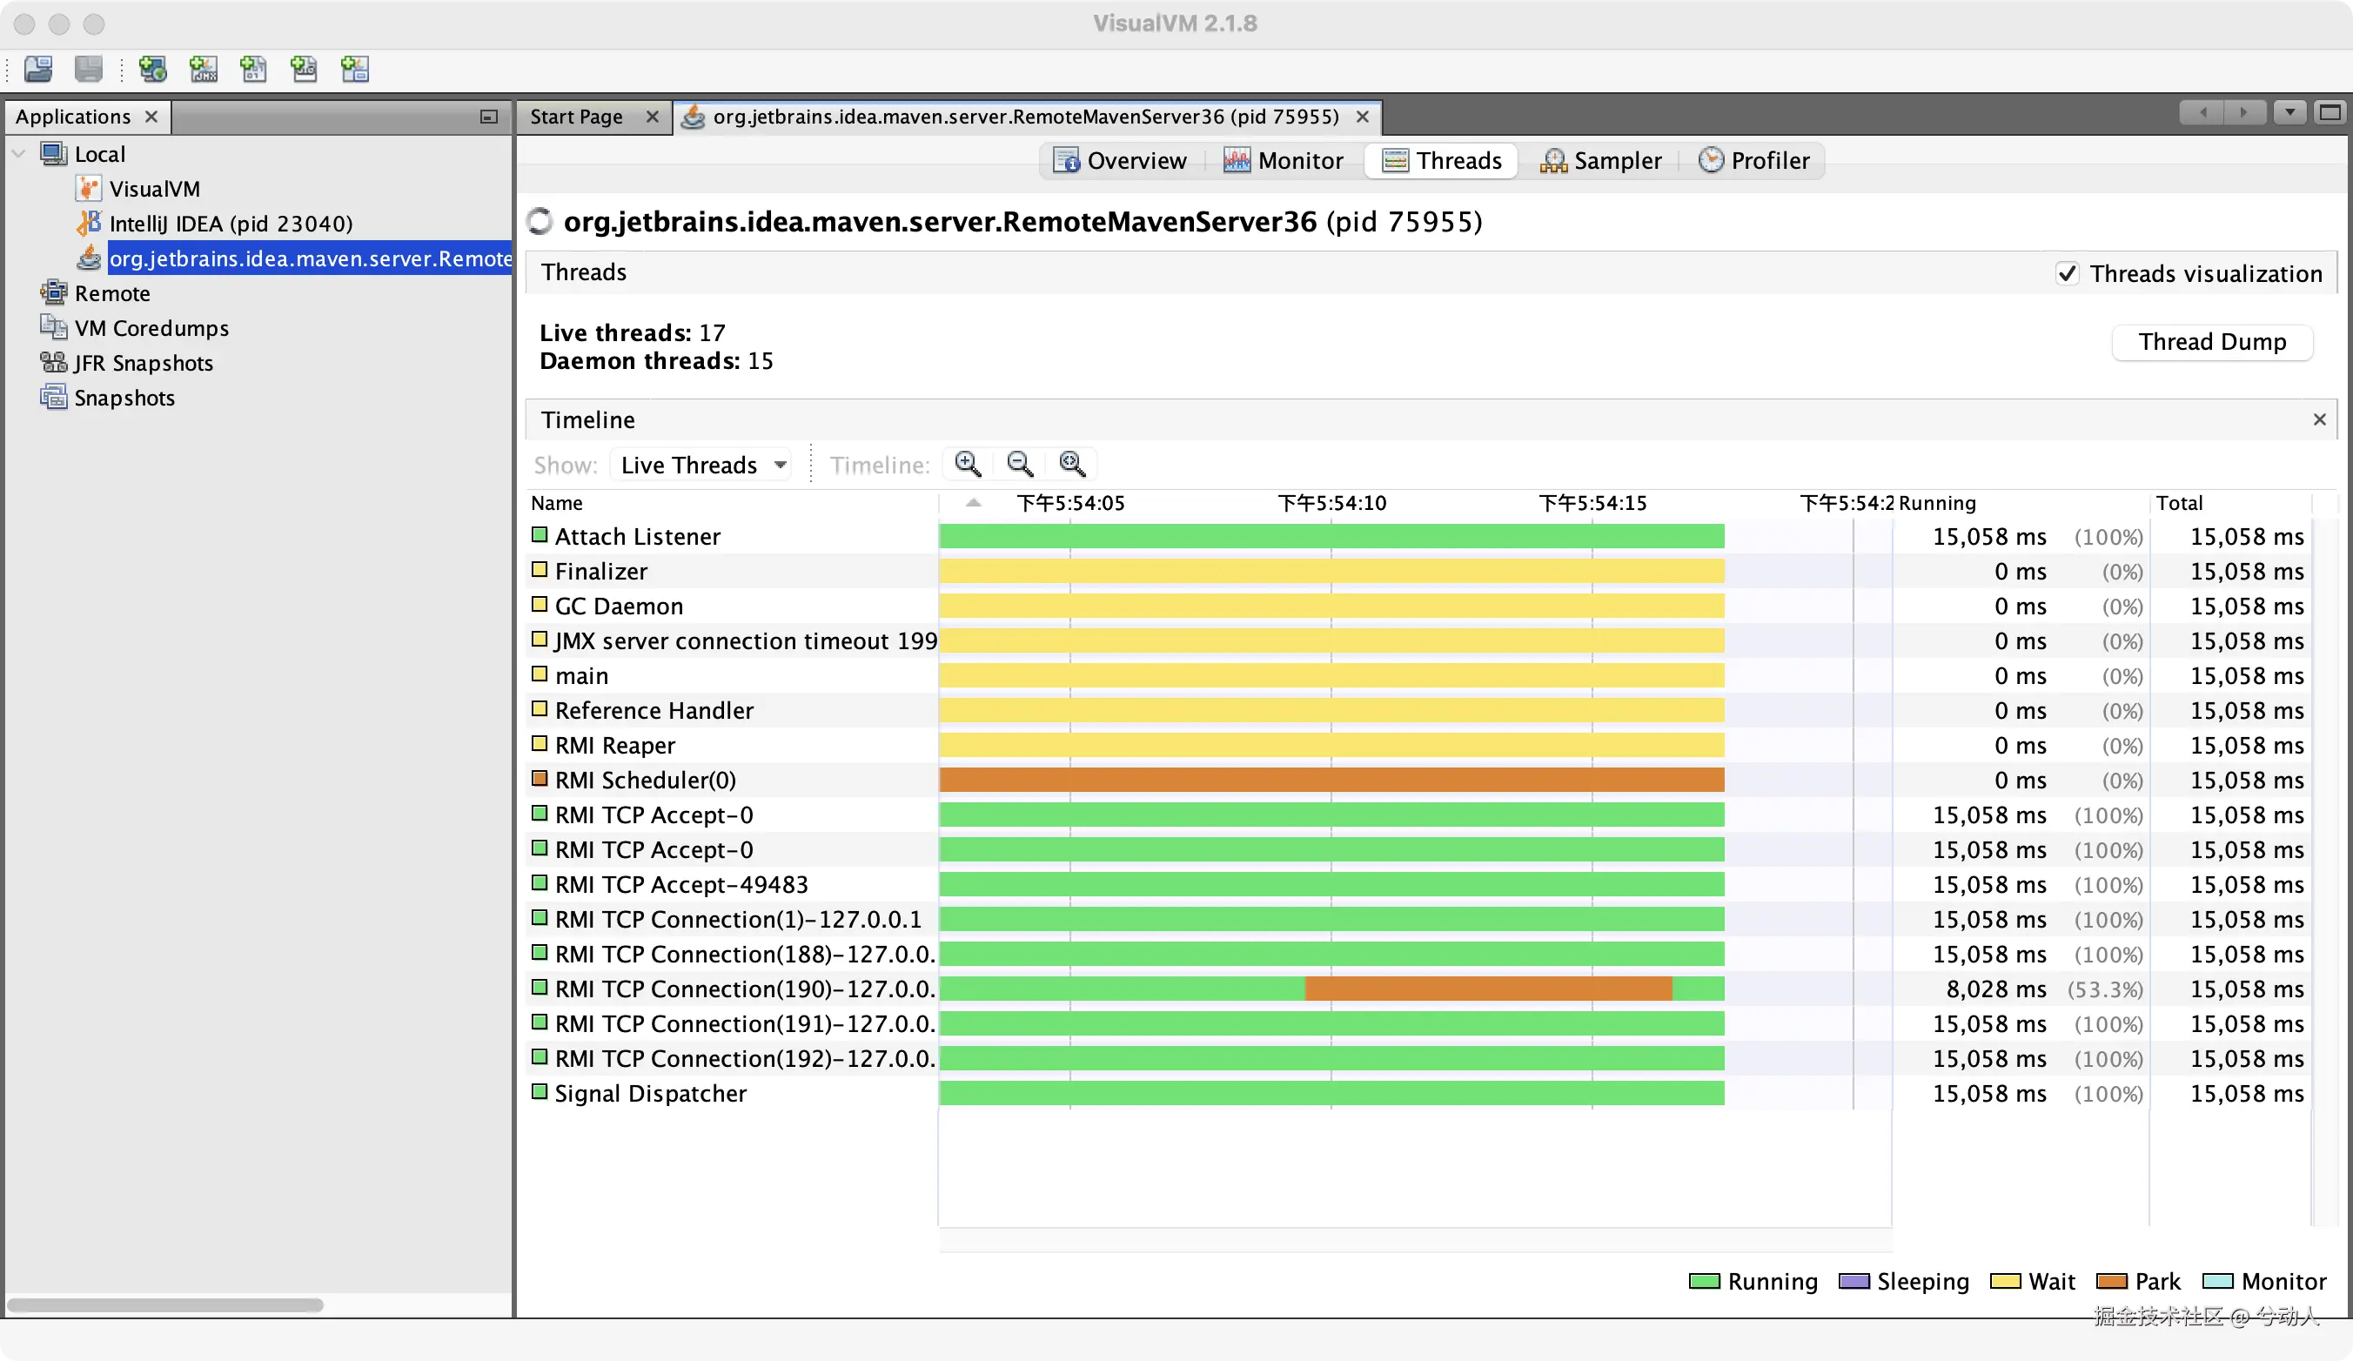Toggle Threads visualization checkbox
The image size is (2353, 1361).
(x=2068, y=273)
